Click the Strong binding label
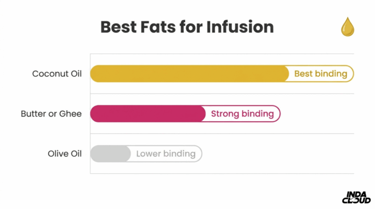Viewport: 375px width, 209px height. pyautogui.click(x=242, y=114)
